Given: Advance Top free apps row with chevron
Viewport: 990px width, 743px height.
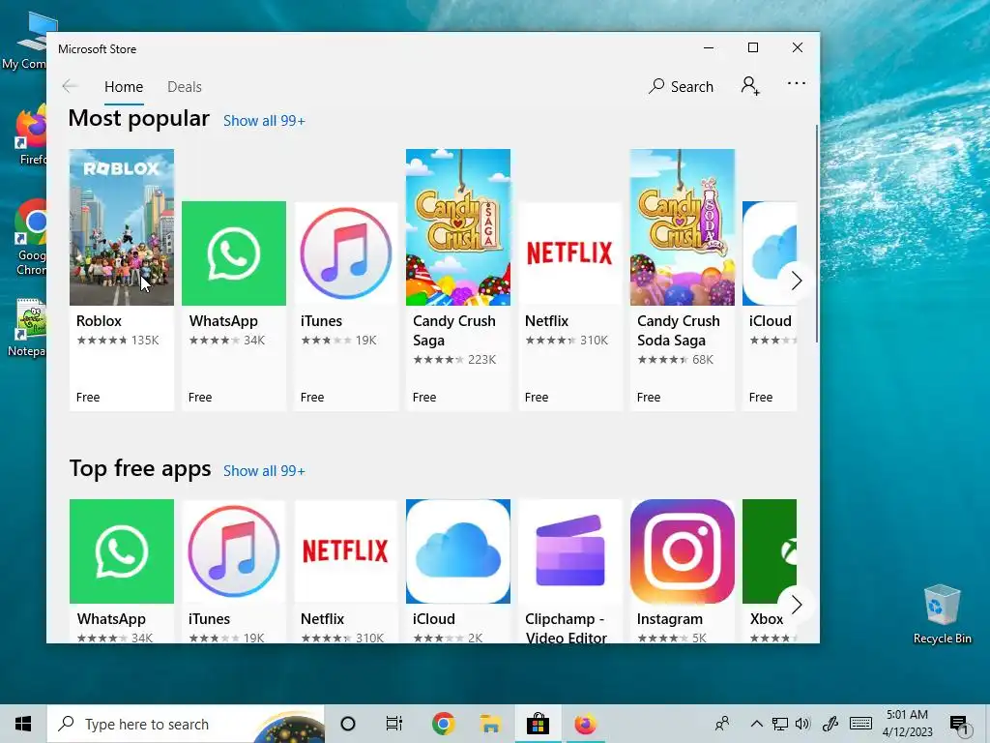Looking at the screenshot, I should tap(797, 605).
